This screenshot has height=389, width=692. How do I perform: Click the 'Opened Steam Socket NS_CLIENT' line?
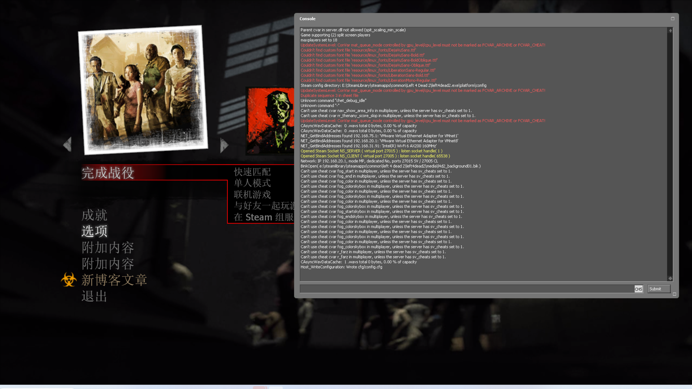(x=375, y=156)
